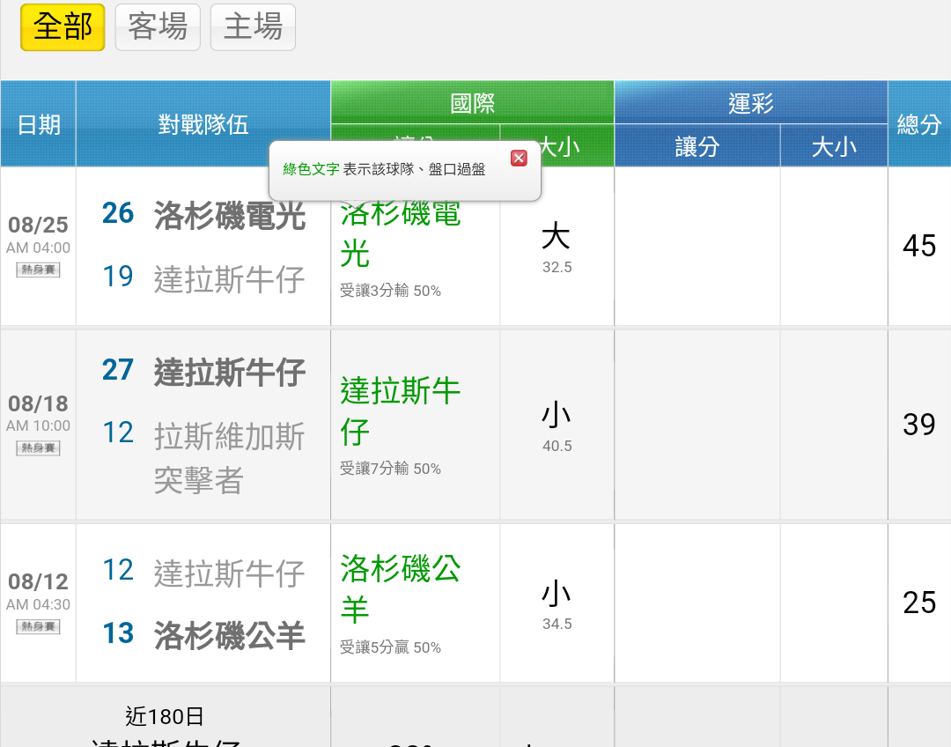Click green 達拉斯牛仔 spread result
951x747 pixels.
click(401, 410)
